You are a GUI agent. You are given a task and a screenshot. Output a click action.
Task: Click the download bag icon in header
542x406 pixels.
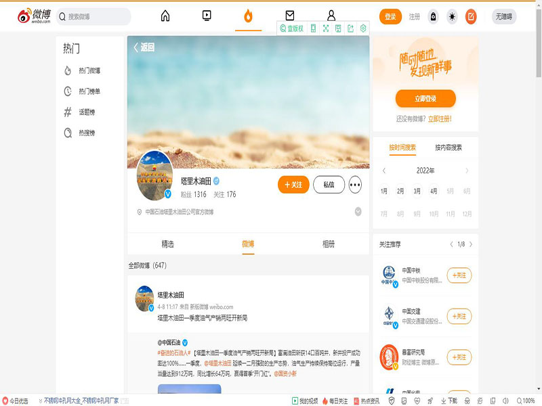(x=433, y=16)
